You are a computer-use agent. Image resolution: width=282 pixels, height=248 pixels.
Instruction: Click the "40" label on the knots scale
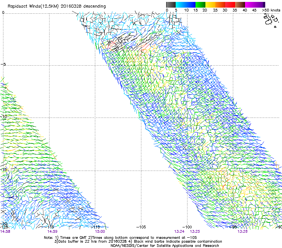(x=245, y=10)
